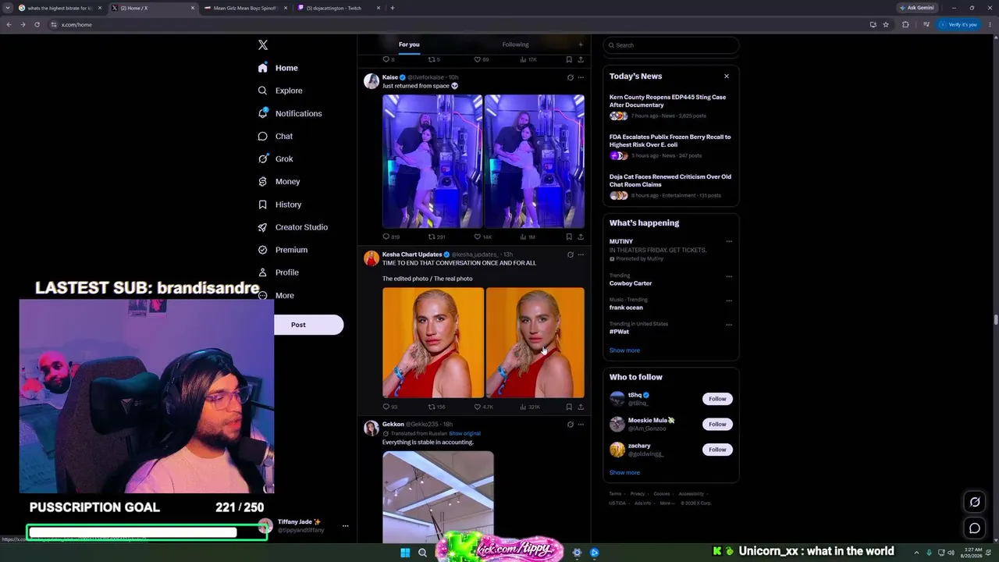Screen dimensions: 999x562
Task: Repost the Kesha Chart Updates post
Action: [436, 407]
